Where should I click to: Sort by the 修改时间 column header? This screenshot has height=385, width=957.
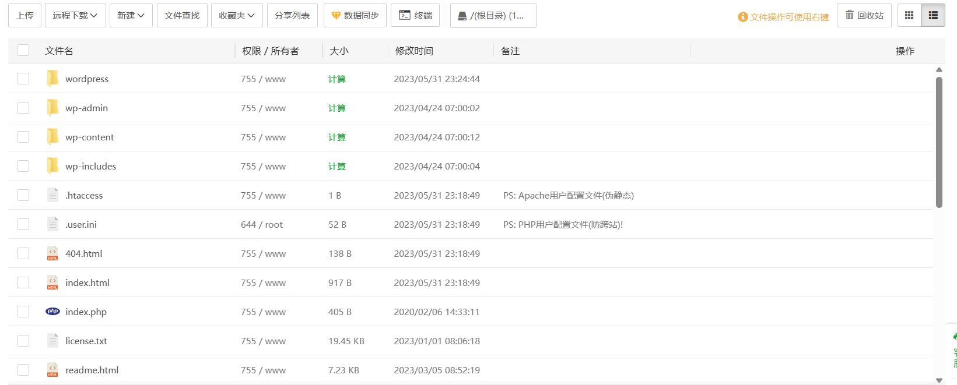click(414, 51)
